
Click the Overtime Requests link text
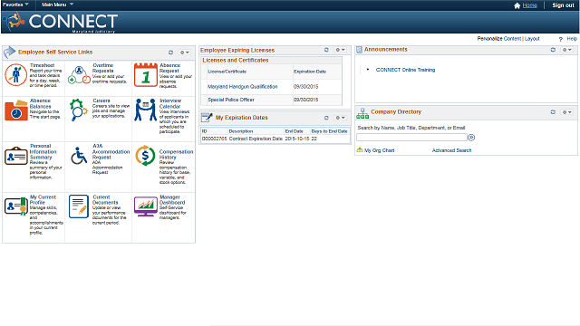(102, 68)
